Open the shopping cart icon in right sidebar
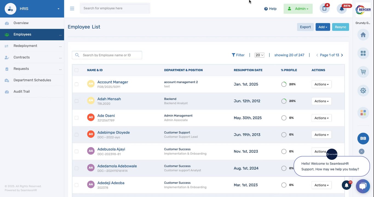Viewport: 374px width, 197px height. click(x=363, y=72)
